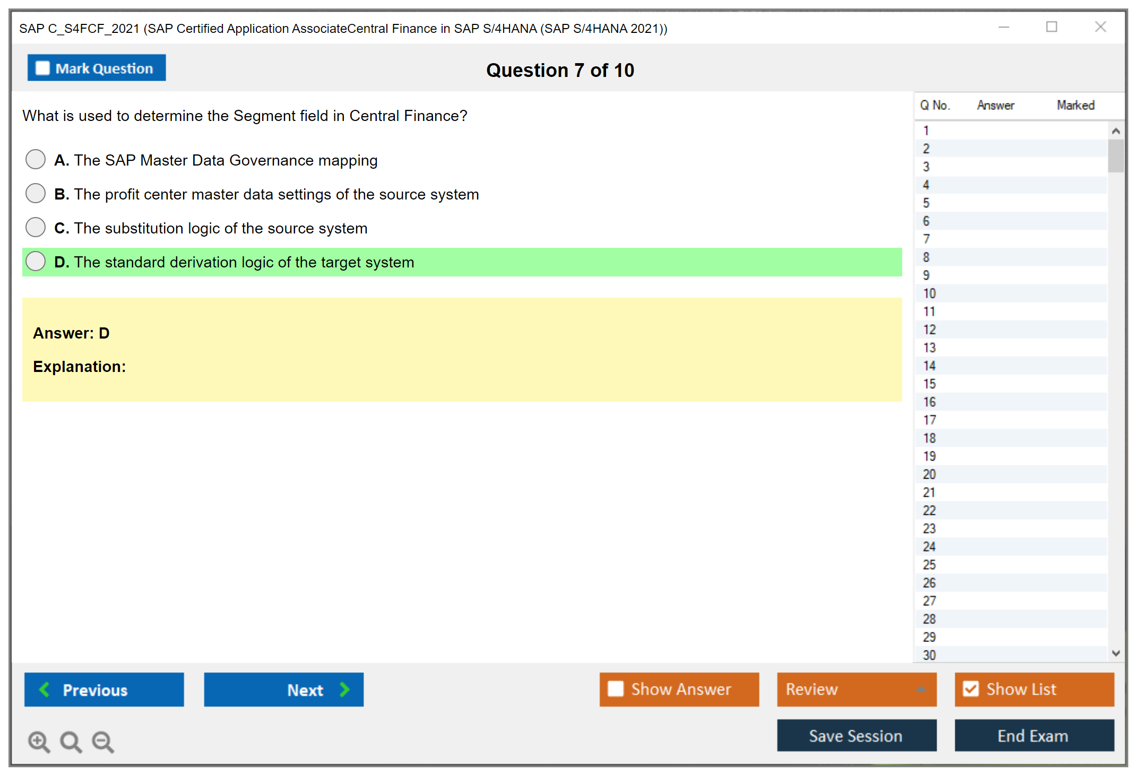Jump to question 25 in list

click(x=929, y=565)
